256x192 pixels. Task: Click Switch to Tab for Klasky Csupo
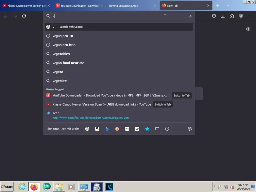(162, 104)
